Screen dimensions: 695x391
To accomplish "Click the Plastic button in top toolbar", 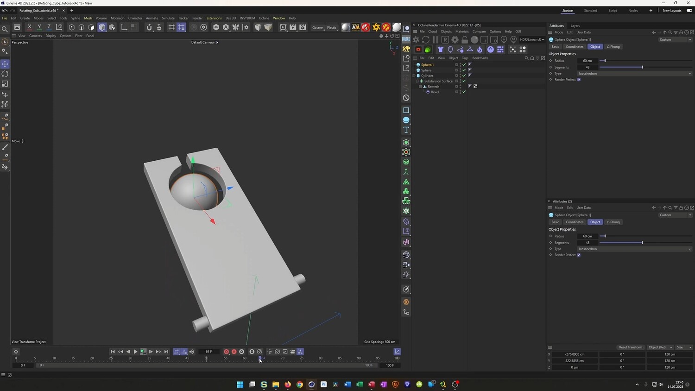I will [x=332, y=28].
